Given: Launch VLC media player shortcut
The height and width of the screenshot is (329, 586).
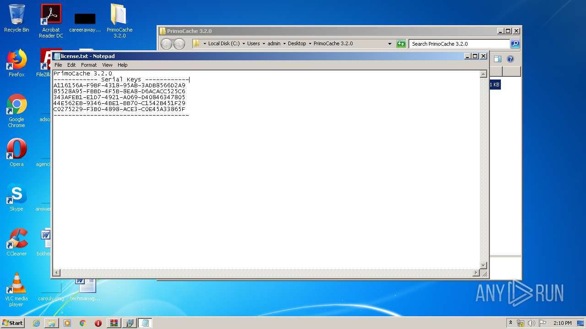Looking at the screenshot, I should pyautogui.click(x=16, y=290).
